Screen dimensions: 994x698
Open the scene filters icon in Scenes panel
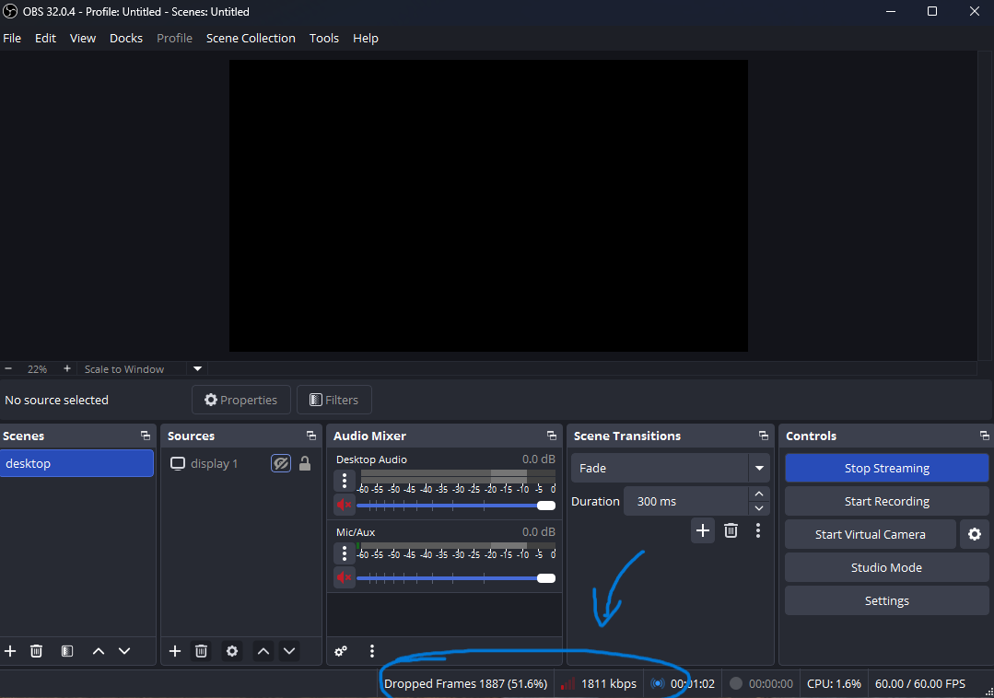point(67,651)
